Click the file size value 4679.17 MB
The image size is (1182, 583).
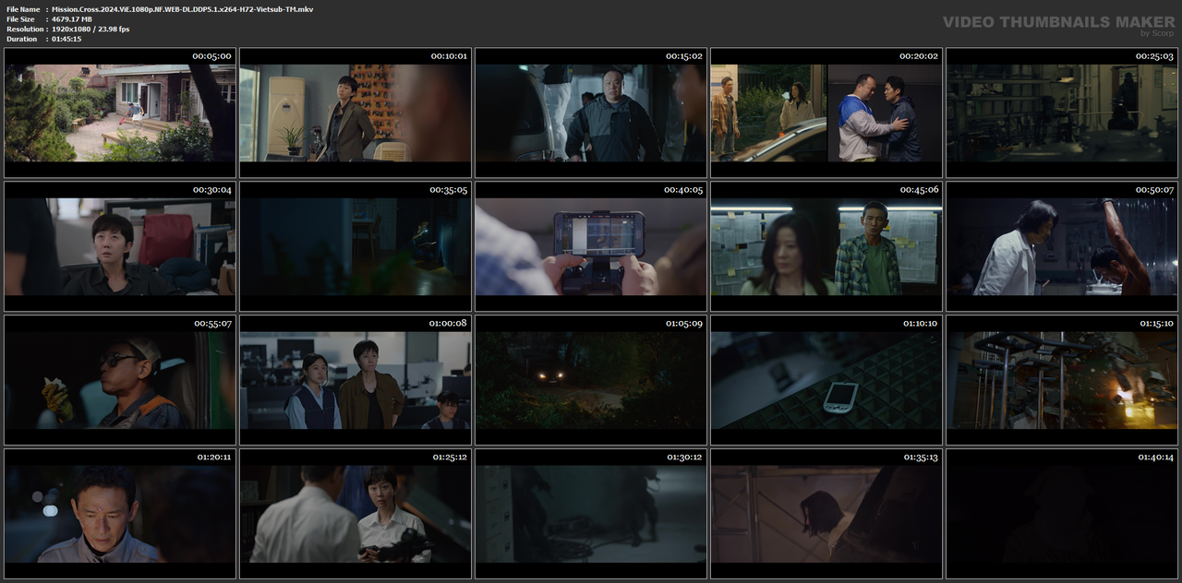pyautogui.click(x=72, y=19)
